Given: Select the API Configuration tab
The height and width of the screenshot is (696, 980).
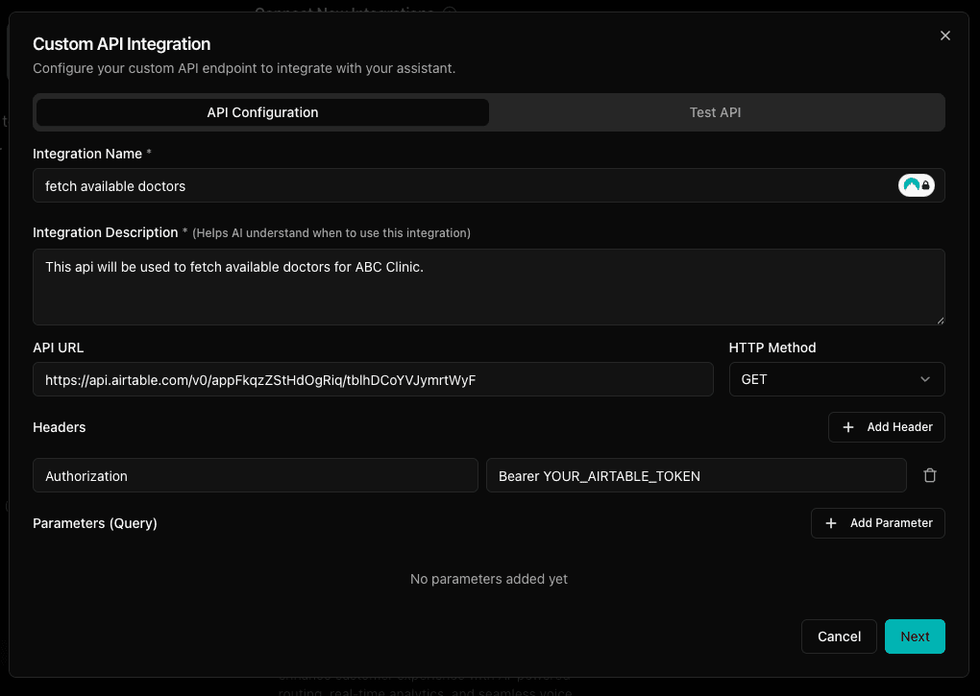Looking at the screenshot, I should (261, 112).
